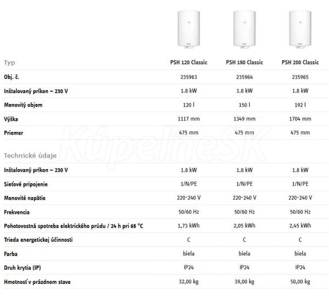Click order number 235965

(x=300, y=77)
